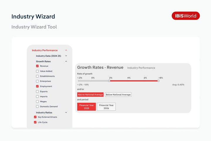Click the Growth Rates - Revenue heading
211x141 pixels.
pos(100,67)
